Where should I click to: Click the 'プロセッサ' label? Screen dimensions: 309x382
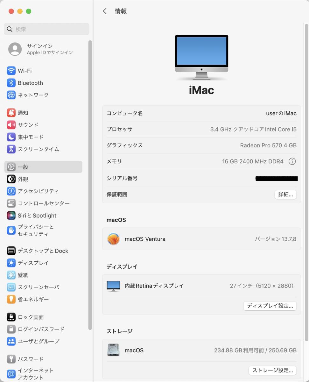click(x=120, y=129)
